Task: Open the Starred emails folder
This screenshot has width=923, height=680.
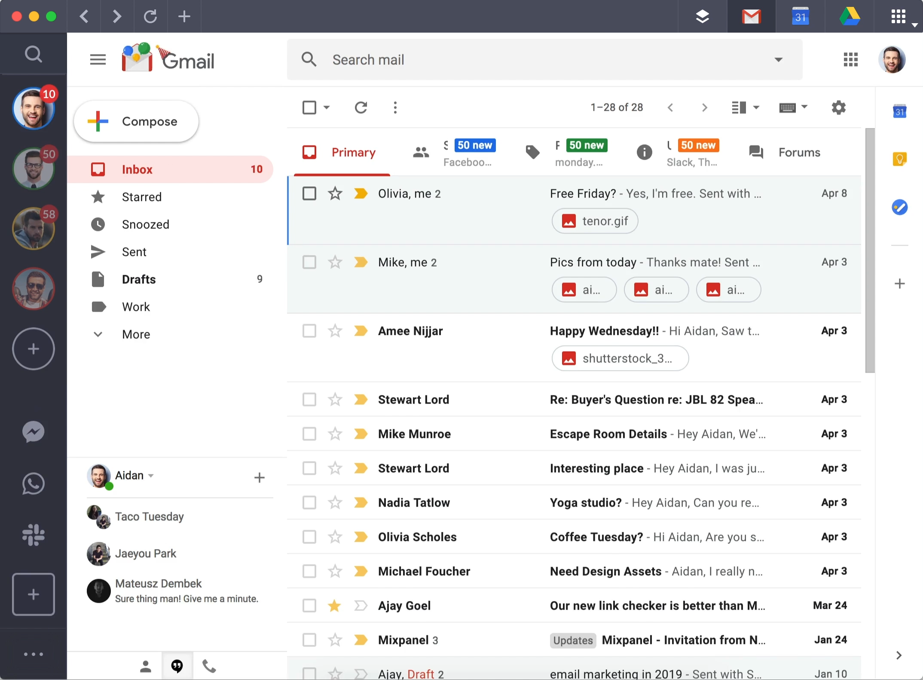Action: [141, 197]
